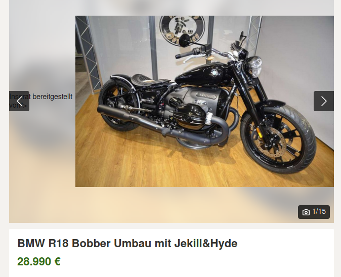Click the metal truss left of motorcycle
The height and width of the screenshot is (277, 341).
click(88, 54)
